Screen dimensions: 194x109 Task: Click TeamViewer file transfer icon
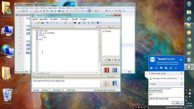click(x=166, y=68)
